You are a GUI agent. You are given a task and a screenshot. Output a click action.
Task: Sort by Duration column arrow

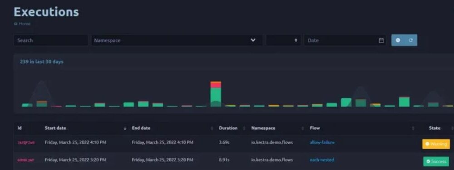tap(244, 128)
